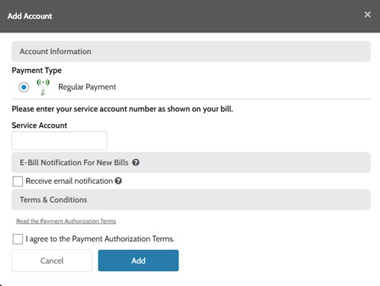Click the Payment Type heading
The width and height of the screenshot is (380, 286).
point(37,71)
